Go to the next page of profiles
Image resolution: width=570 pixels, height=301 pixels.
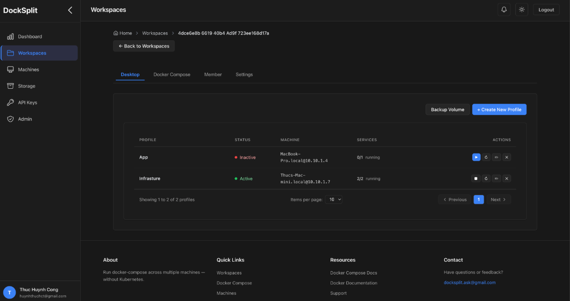click(498, 199)
